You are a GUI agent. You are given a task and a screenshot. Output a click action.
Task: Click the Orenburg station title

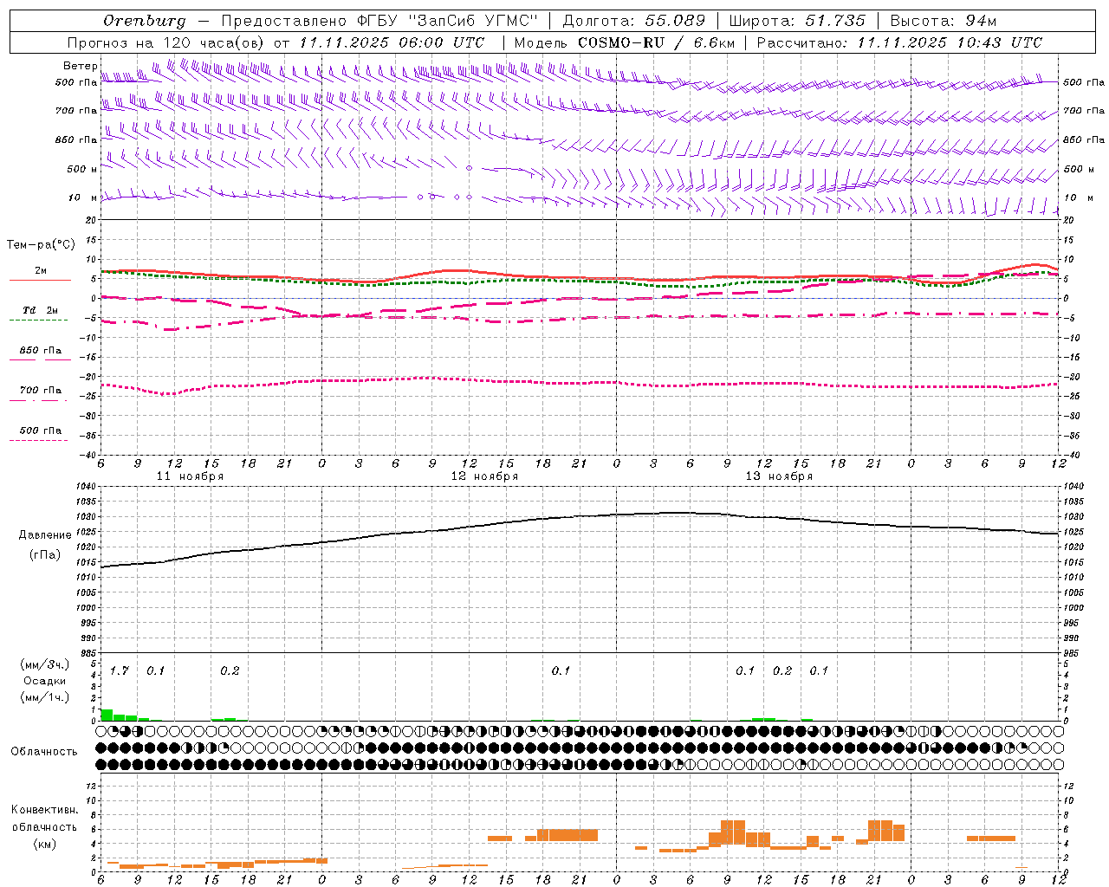click(x=145, y=21)
